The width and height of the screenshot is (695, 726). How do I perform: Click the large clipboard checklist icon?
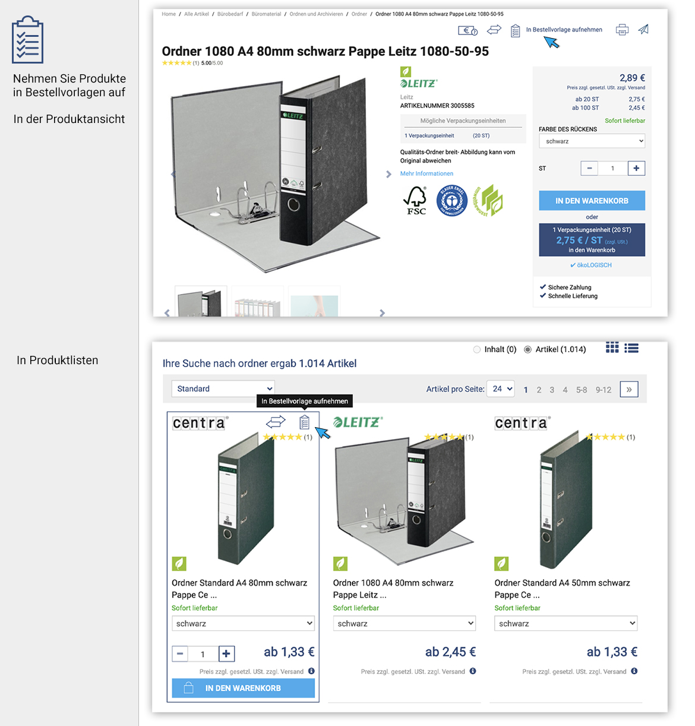pos(28,40)
